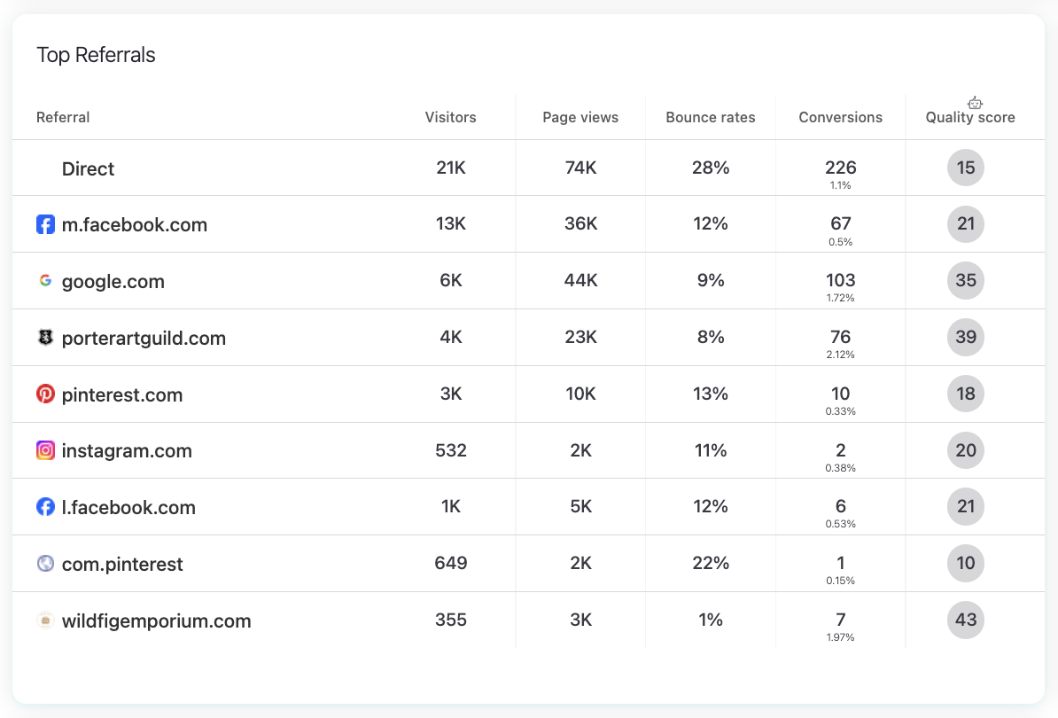
Task: Sort by the Bounce rates column header
Action: [711, 117]
